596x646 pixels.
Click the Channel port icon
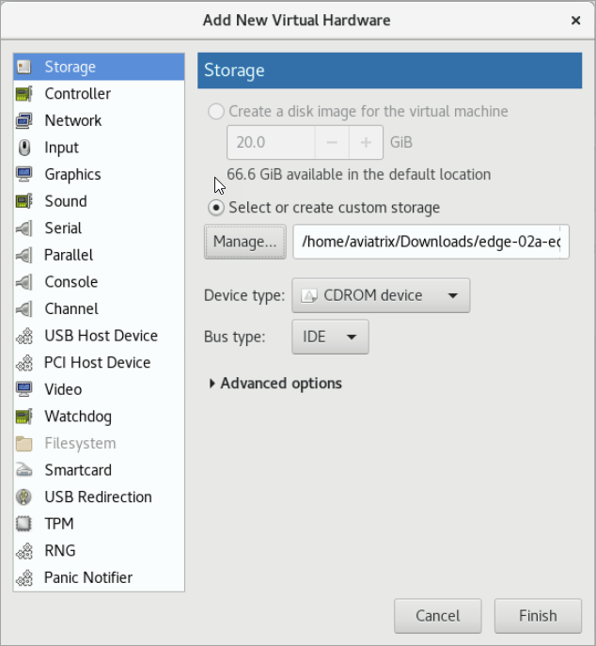tap(24, 308)
